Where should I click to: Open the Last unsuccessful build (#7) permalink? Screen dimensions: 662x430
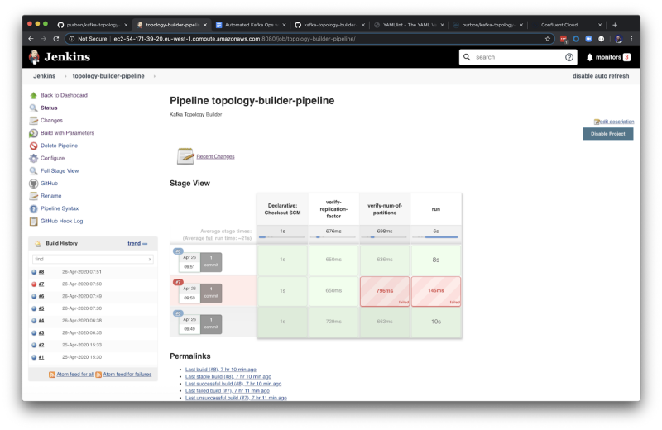236,398
